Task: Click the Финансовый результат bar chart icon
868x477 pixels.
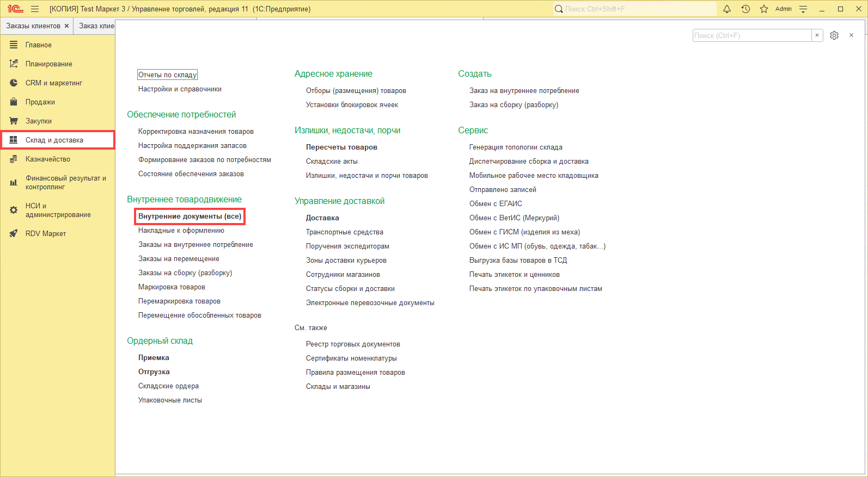Action: (x=14, y=182)
